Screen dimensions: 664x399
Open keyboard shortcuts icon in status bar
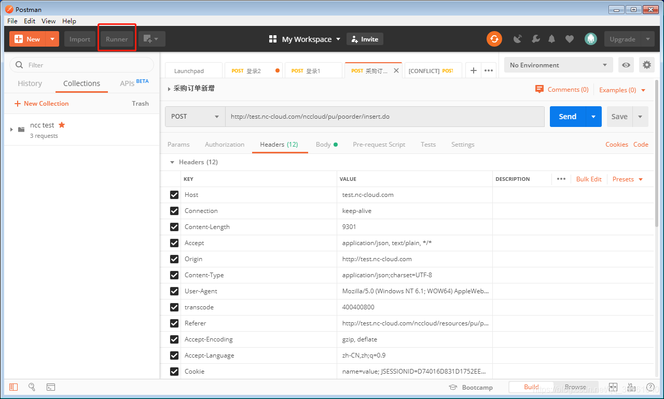point(631,387)
